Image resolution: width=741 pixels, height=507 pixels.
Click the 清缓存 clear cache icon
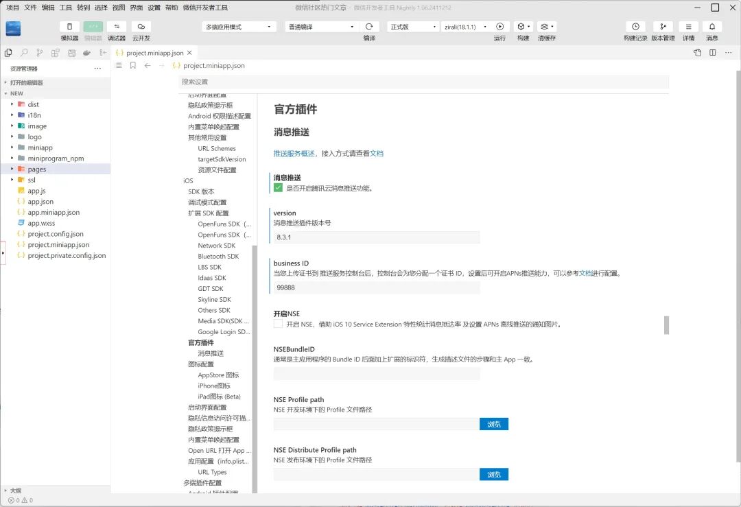[x=547, y=27]
